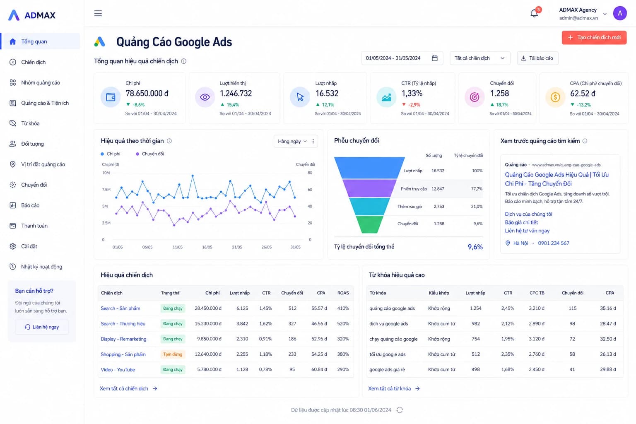Click blue Lượt nhấp funnel segment

tap(369, 168)
